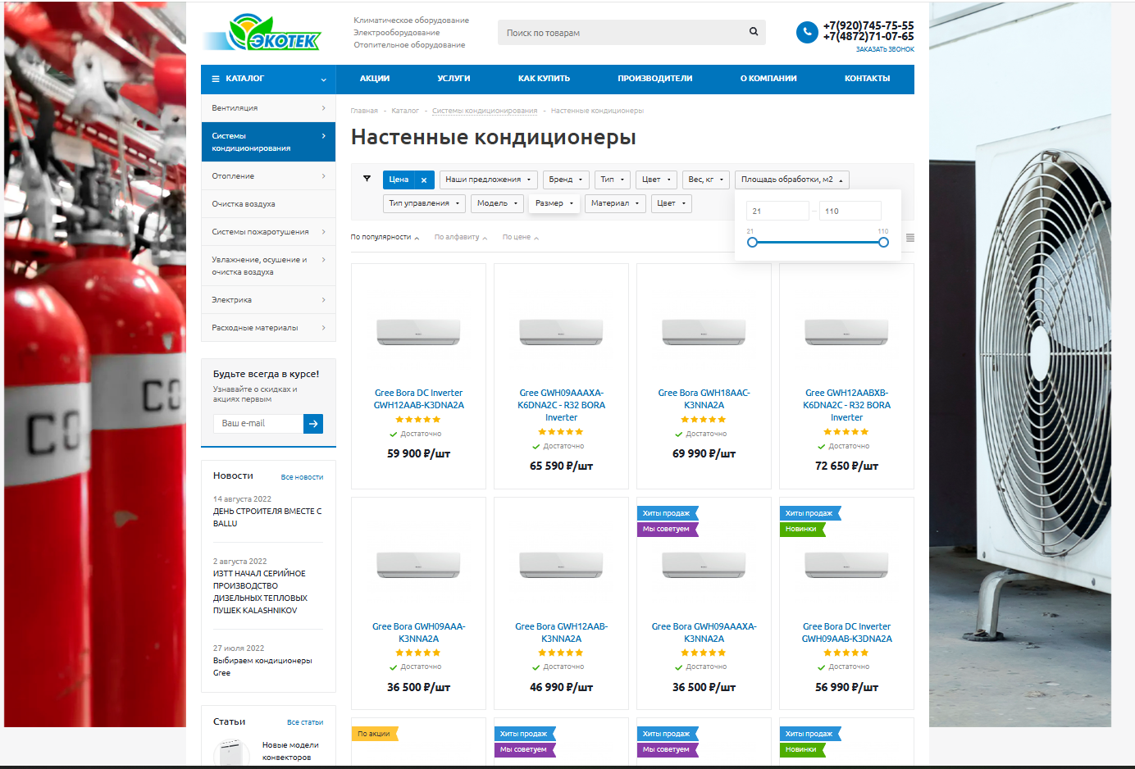The width and height of the screenshot is (1135, 769).
Task: Remove the Цена filter with the X
Action: pyautogui.click(x=424, y=180)
